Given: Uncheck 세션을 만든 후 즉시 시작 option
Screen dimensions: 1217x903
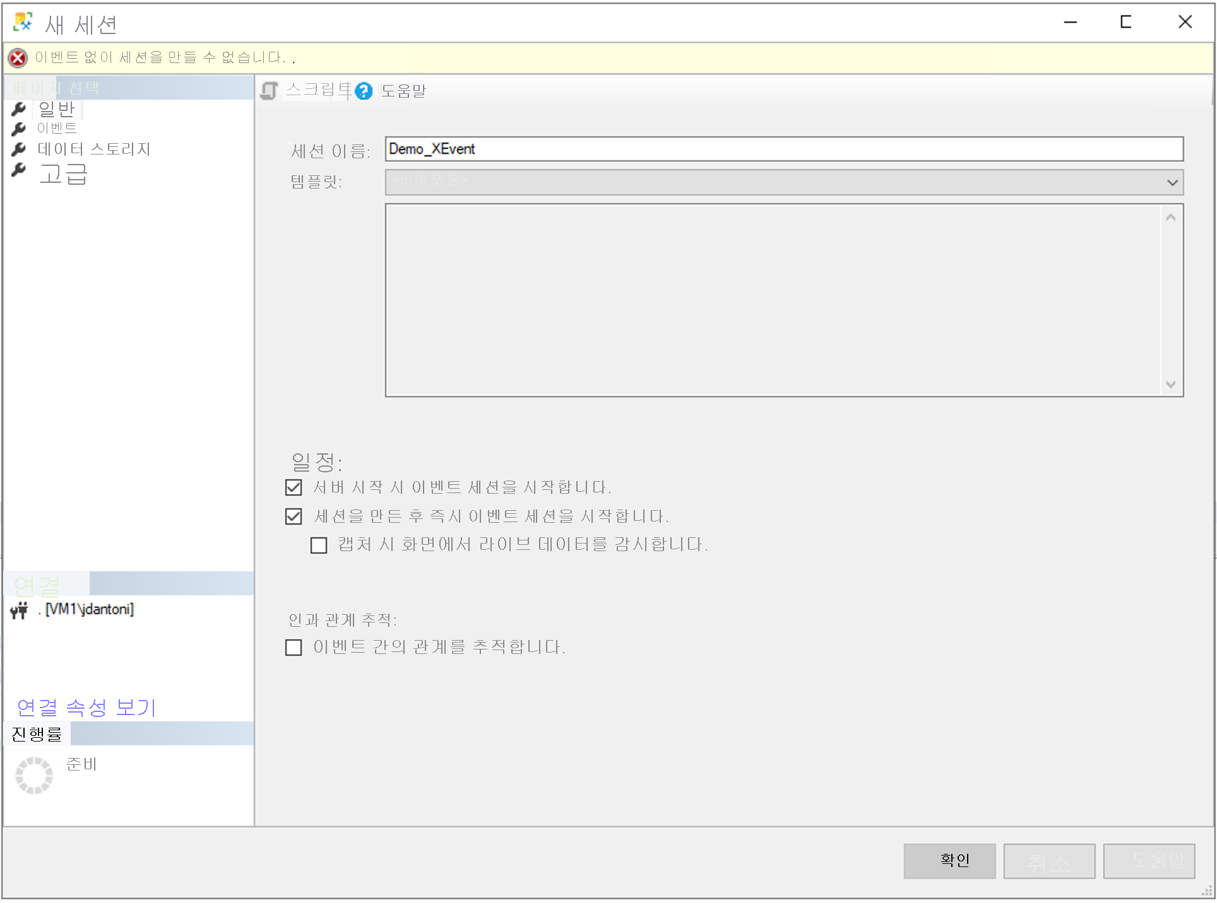Looking at the screenshot, I should point(294,516).
